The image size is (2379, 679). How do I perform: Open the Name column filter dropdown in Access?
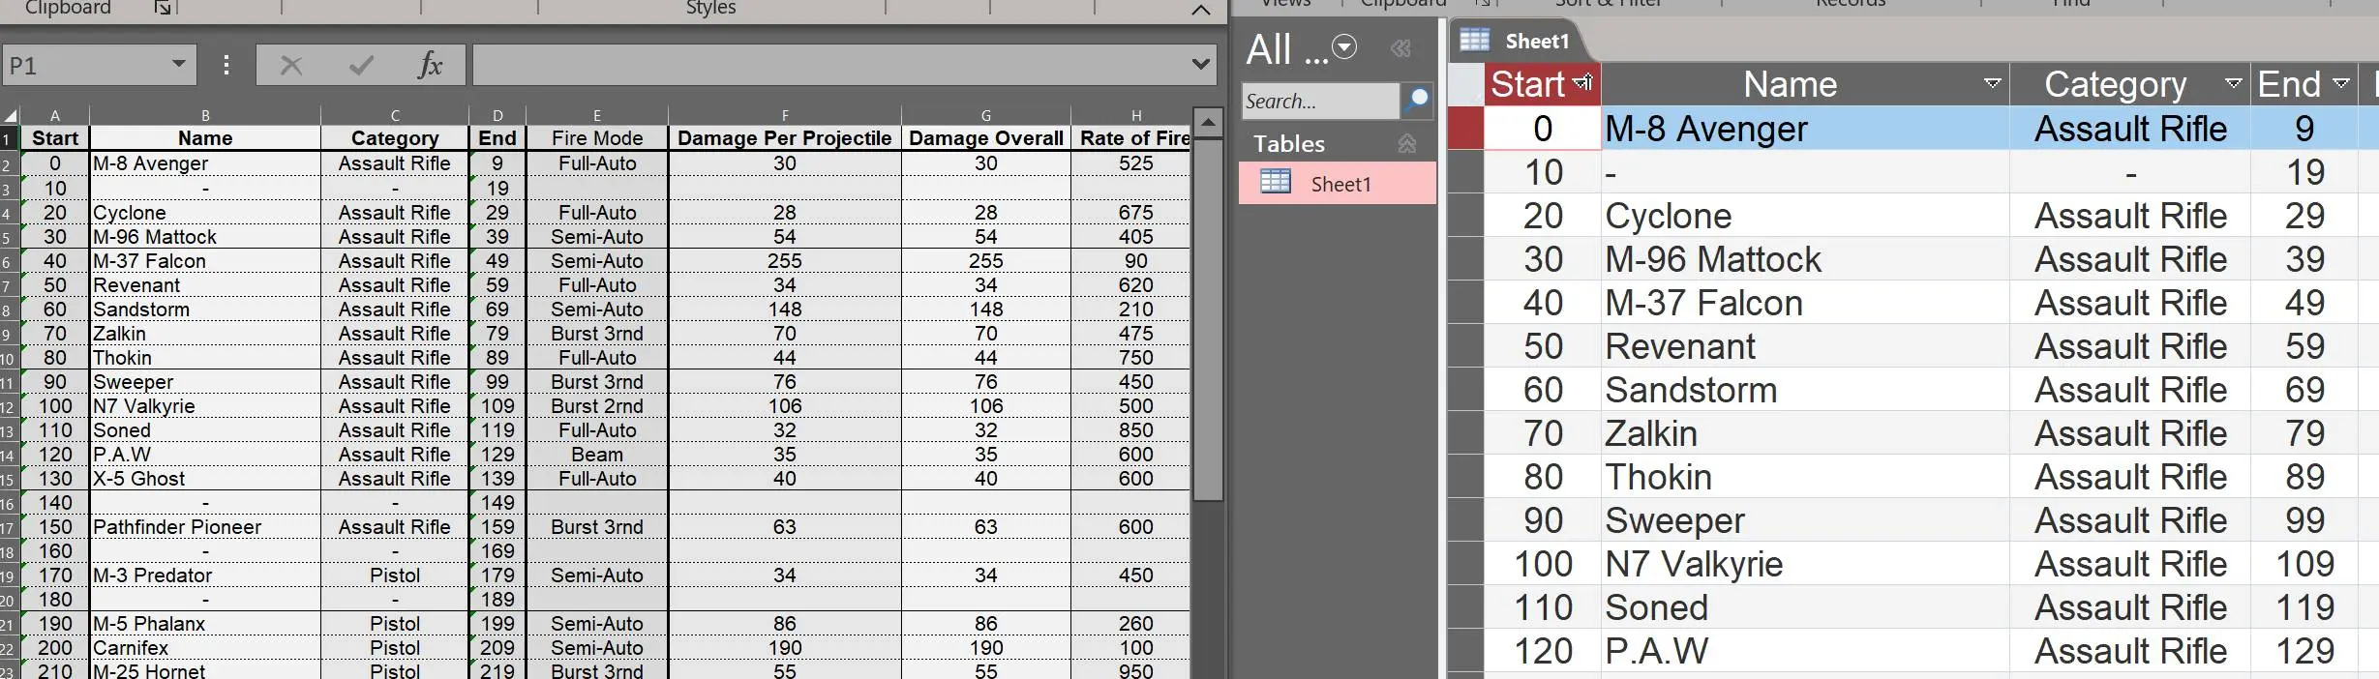click(x=1992, y=83)
